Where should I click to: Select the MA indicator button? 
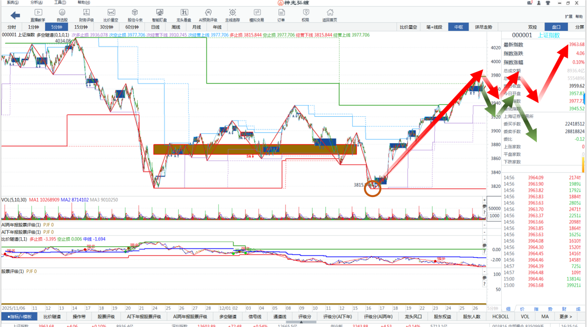click(x=545, y=317)
